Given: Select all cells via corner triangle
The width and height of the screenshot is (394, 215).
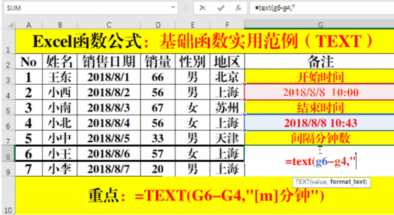Looking at the screenshot, I should [10, 25].
